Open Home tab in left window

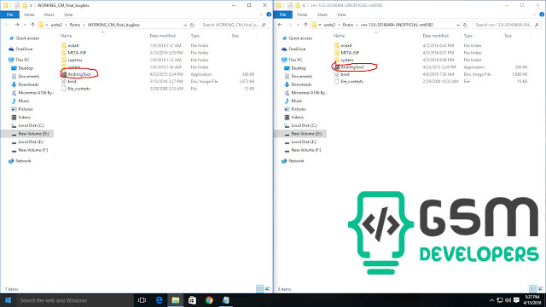(x=29, y=14)
